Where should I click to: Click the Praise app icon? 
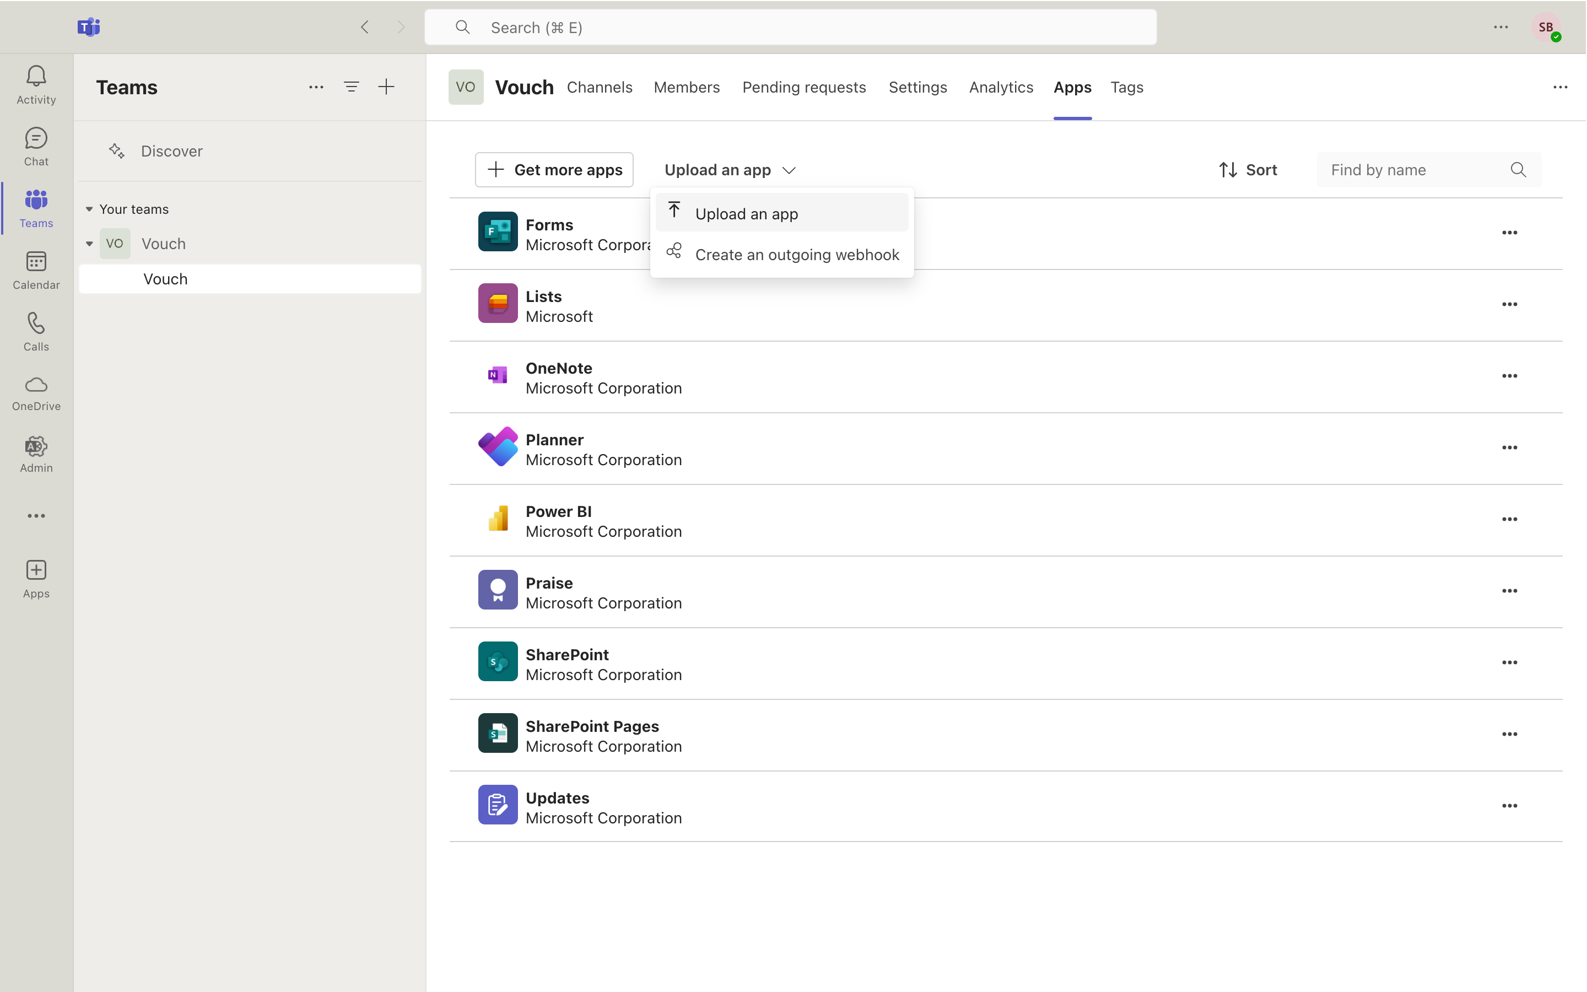click(x=498, y=589)
